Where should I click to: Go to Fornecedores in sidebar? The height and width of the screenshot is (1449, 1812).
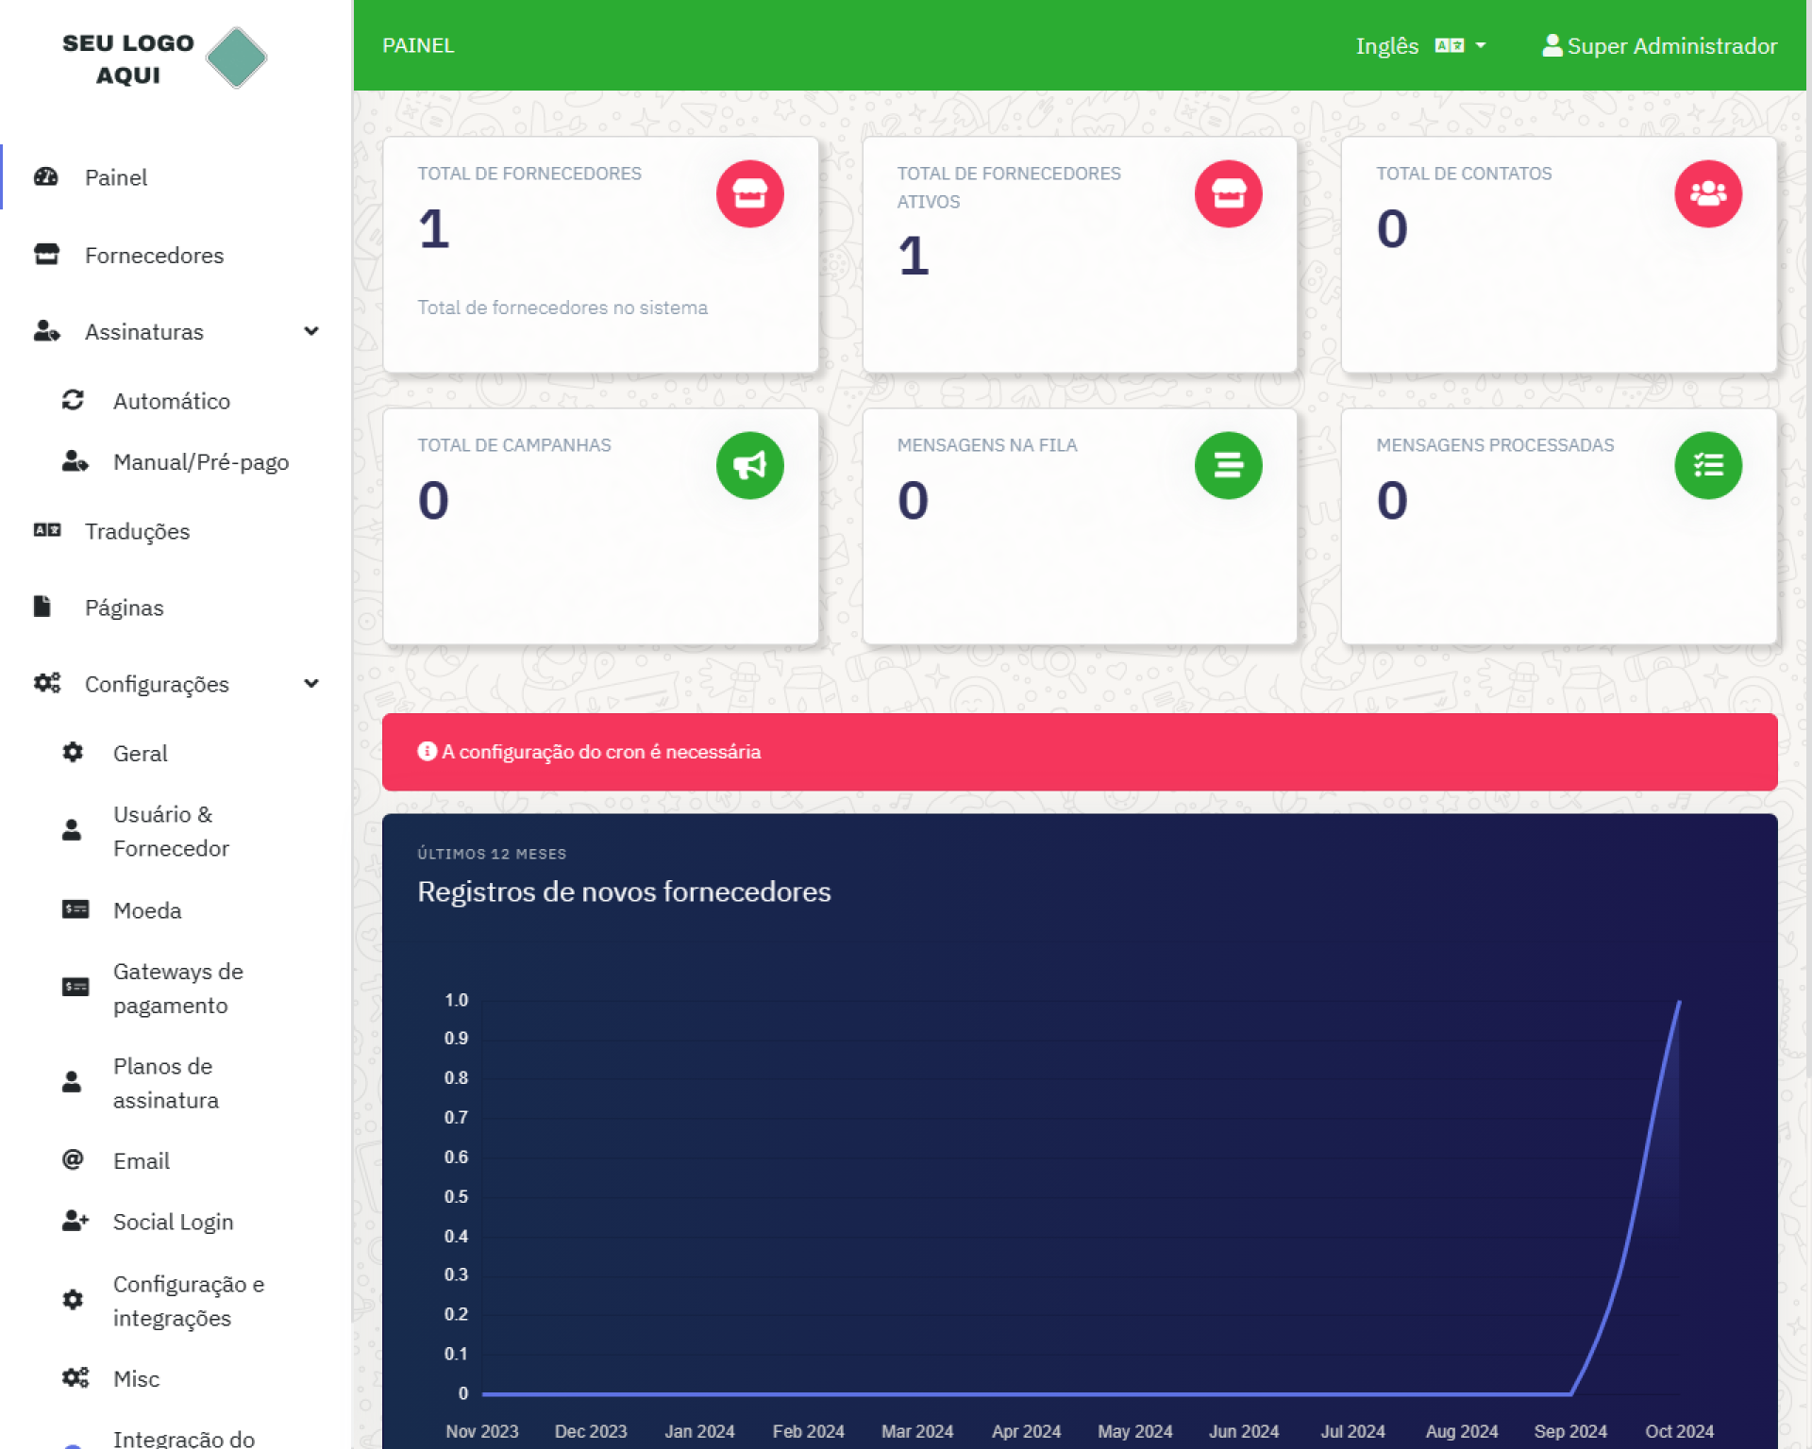click(x=154, y=255)
